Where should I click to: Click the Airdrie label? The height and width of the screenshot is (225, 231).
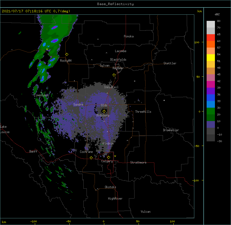(108, 143)
